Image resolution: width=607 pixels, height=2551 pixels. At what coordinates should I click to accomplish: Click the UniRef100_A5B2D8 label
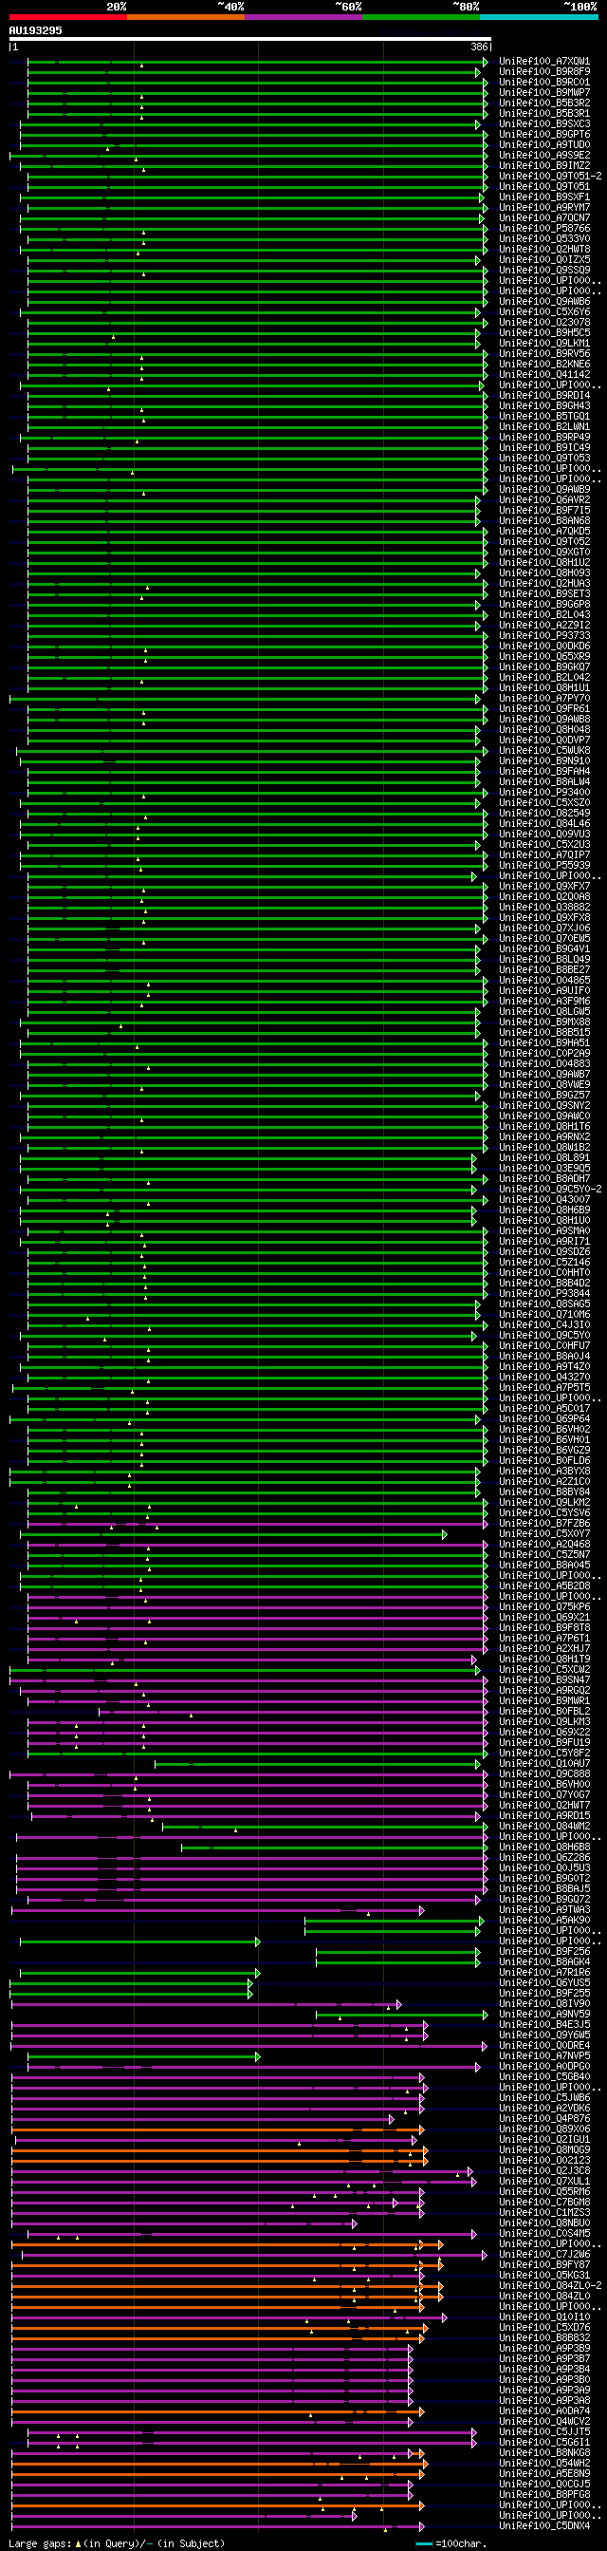coord(544,1585)
